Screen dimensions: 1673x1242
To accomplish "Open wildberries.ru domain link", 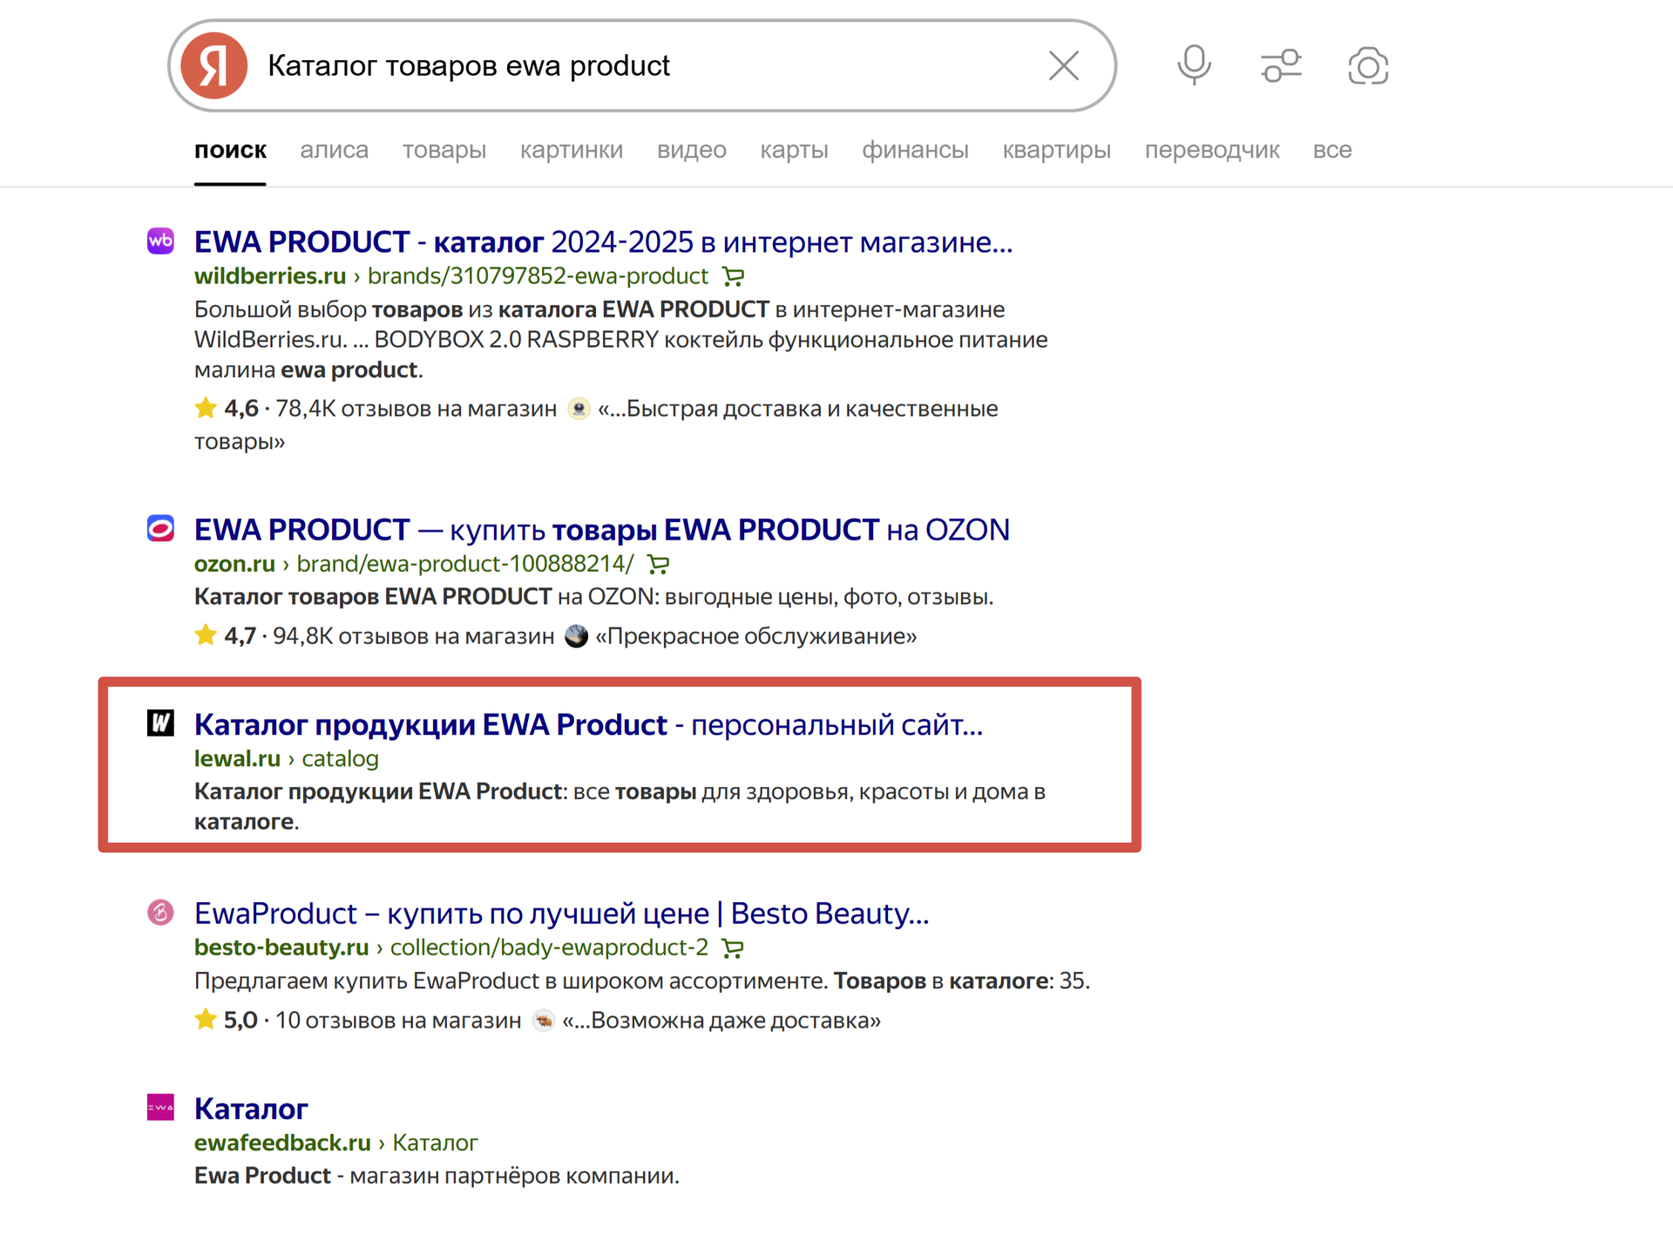I will [x=270, y=276].
